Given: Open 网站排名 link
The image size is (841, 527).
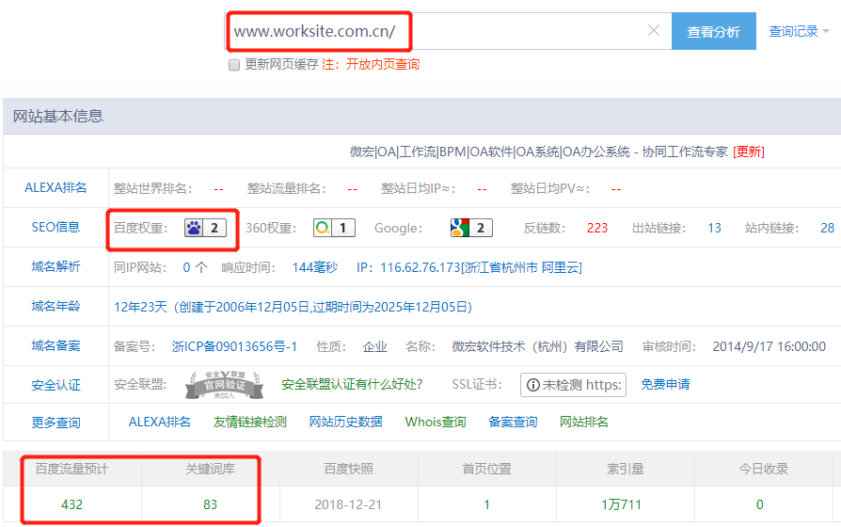Looking at the screenshot, I should 584,423.
